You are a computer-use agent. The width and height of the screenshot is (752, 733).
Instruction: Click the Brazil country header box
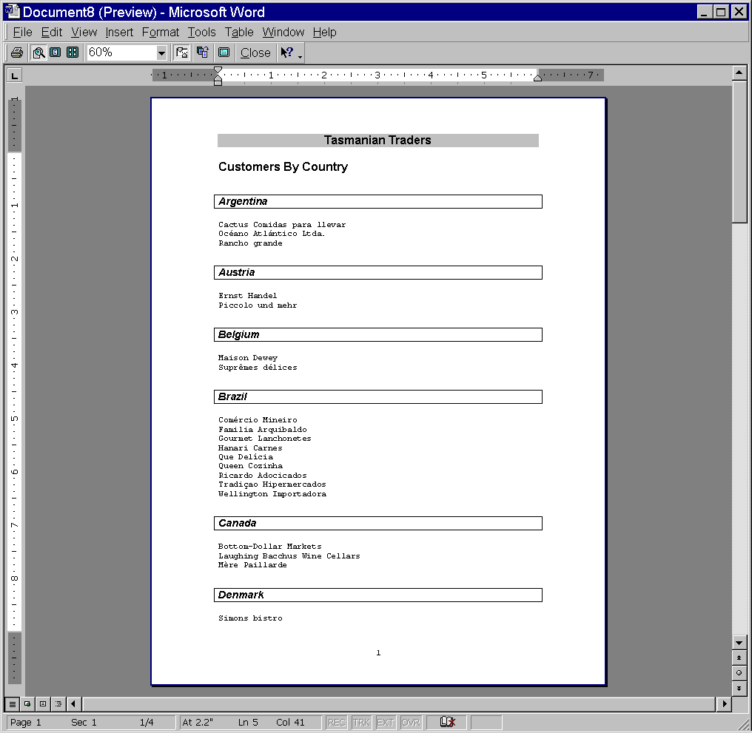coord(378,396)
